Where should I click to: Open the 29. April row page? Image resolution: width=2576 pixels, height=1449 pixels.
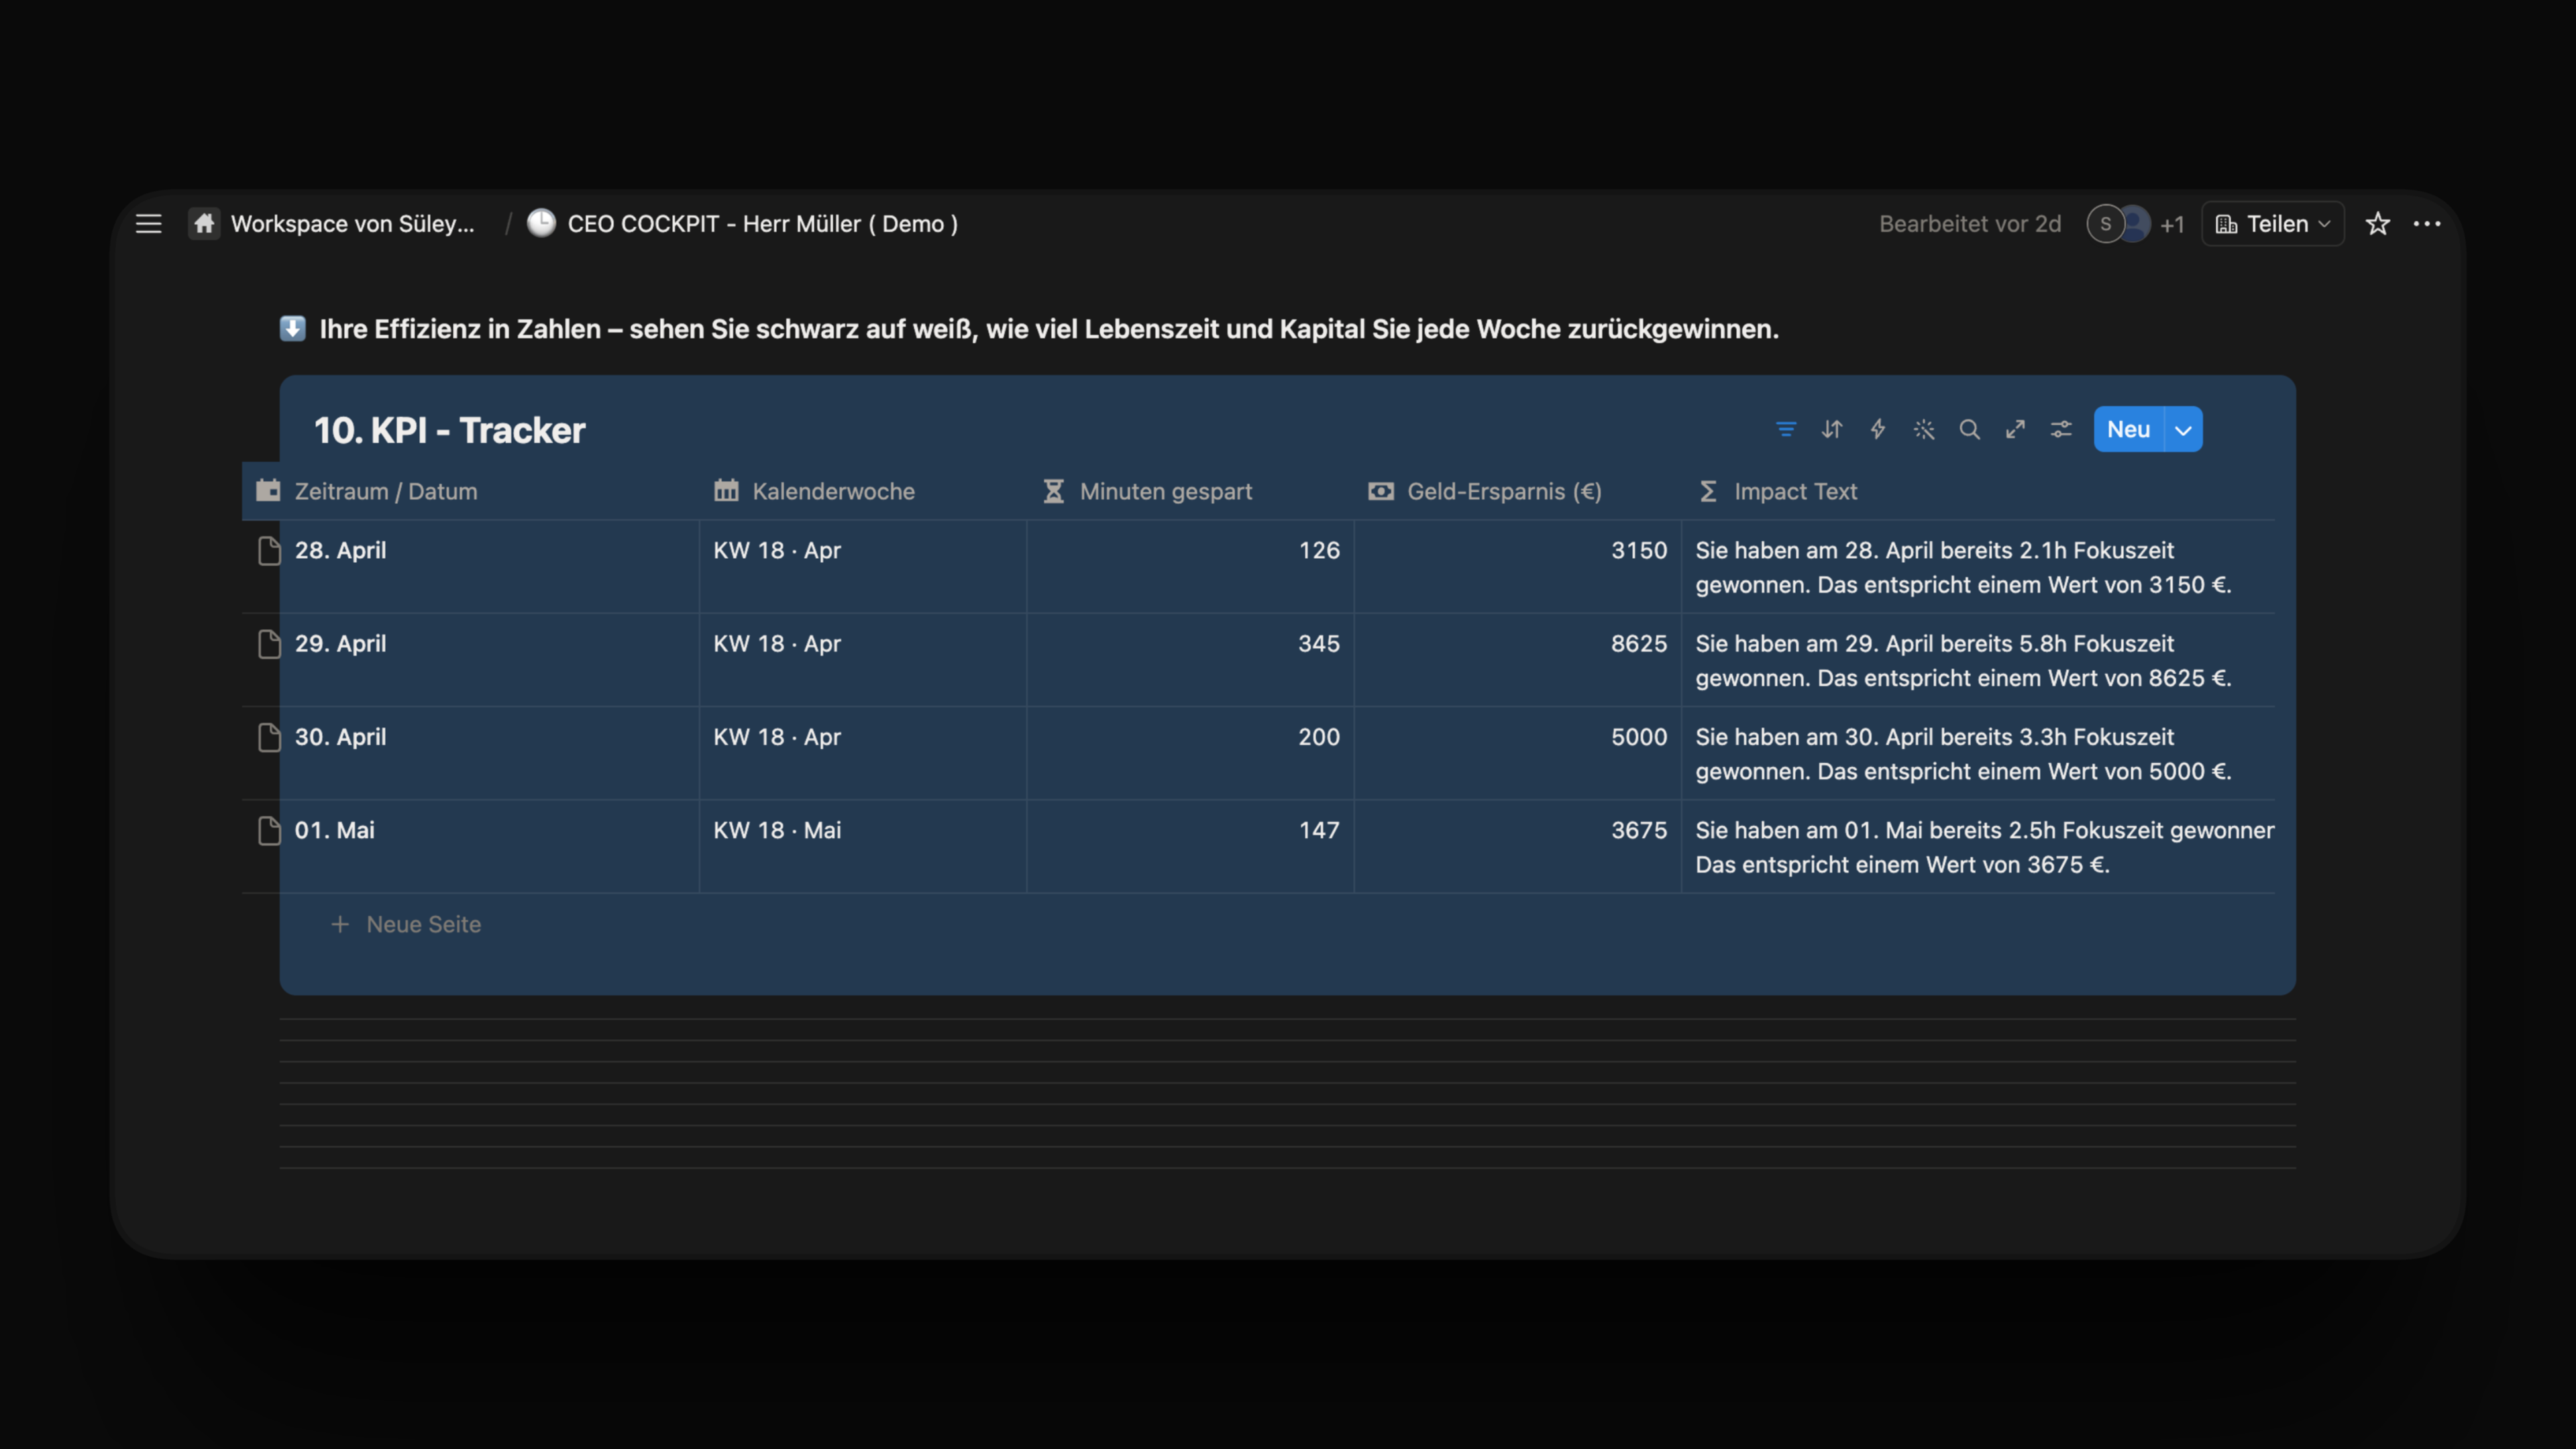(x=340, y=644)
